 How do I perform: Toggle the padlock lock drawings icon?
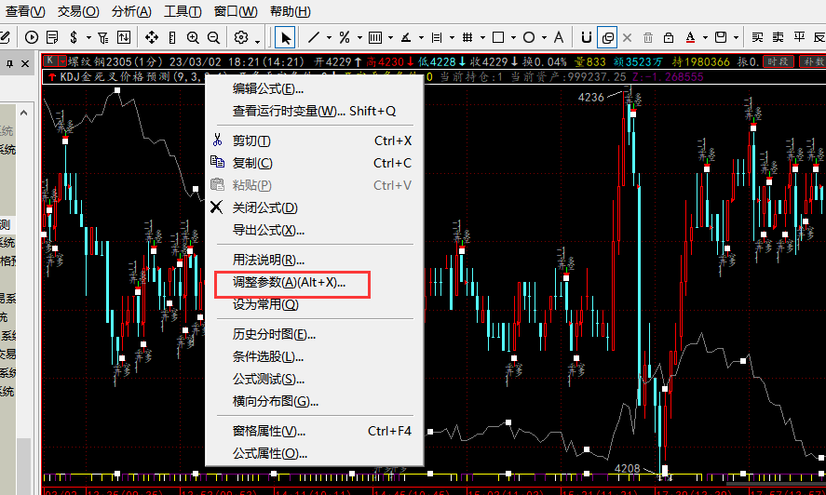(669, 37)
